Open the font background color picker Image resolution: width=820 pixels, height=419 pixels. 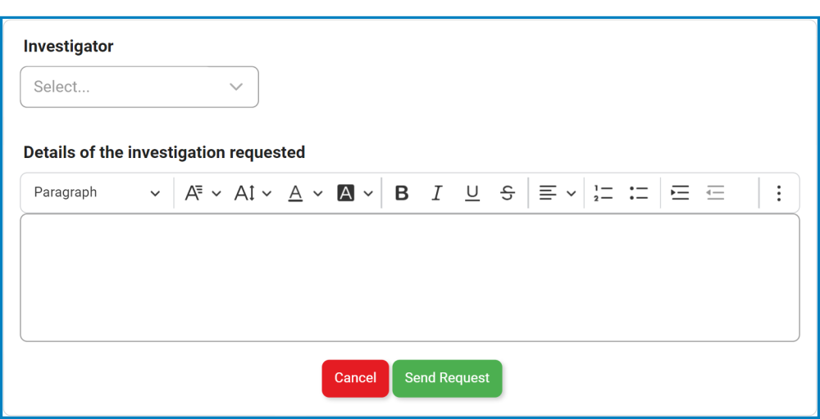(355, 193)
